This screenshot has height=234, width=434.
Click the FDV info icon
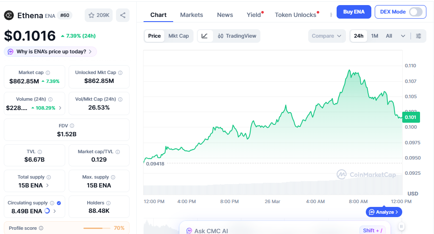(x=72, y=126)
